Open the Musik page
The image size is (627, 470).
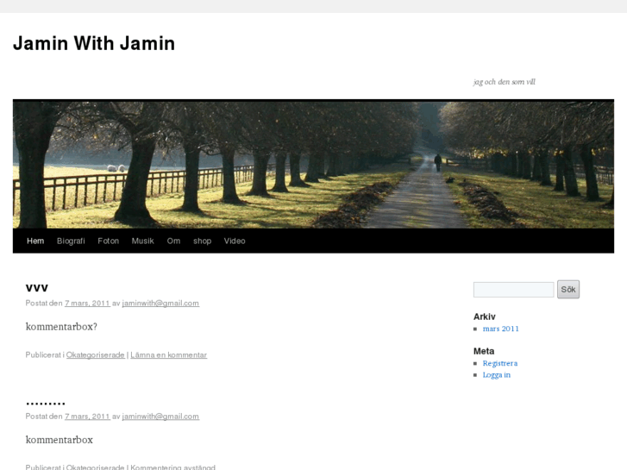point(143,241)
